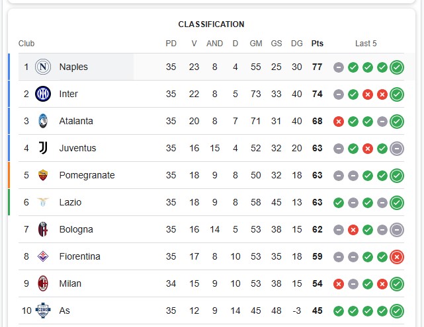
Task: Click the Juventus club crest icon
Action: pos(43,148)
